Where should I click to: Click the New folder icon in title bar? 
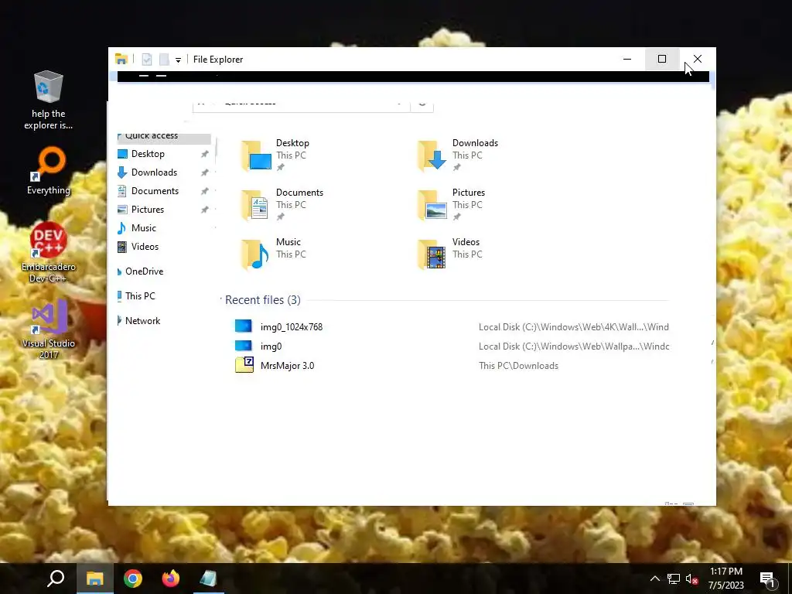[164, 60]
